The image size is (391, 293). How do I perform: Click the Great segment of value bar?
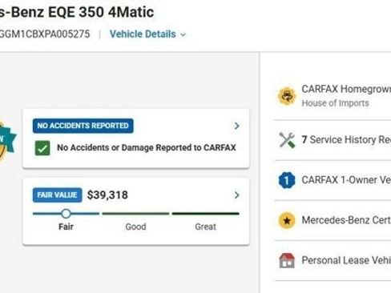(x=206, y=214)
